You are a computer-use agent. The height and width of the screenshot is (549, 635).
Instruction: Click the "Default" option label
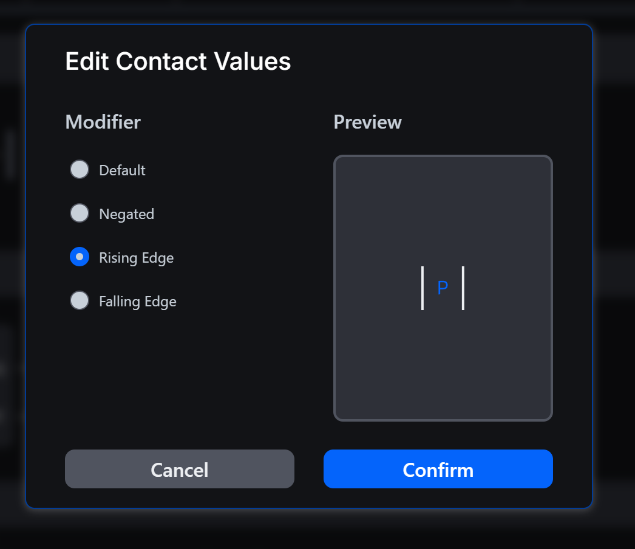click(x=122, y=170)
